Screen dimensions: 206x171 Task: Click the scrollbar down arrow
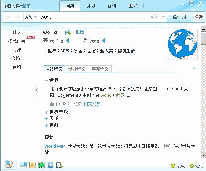pos(203,155)
